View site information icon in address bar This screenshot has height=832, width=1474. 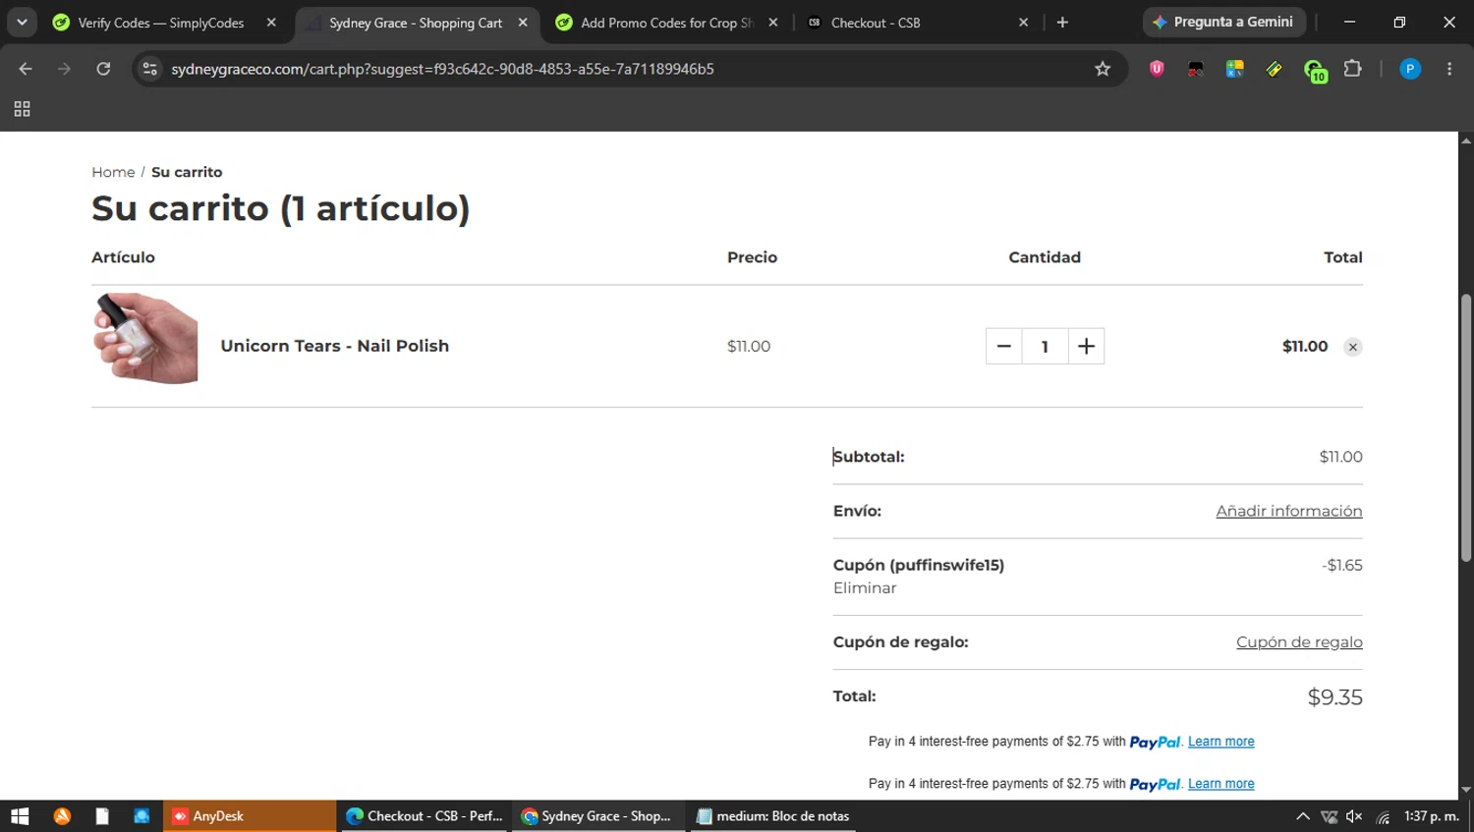[149, 69]
